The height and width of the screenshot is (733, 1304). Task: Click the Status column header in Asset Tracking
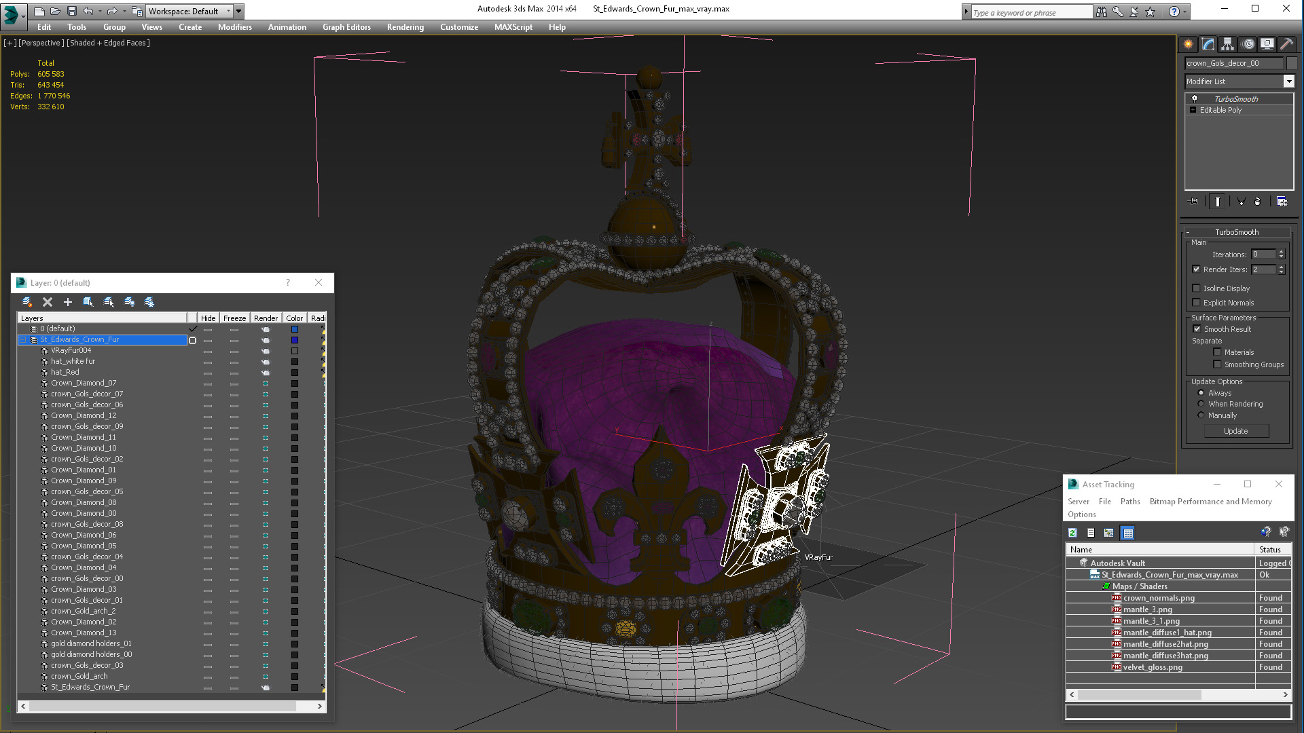point(1272,550)
